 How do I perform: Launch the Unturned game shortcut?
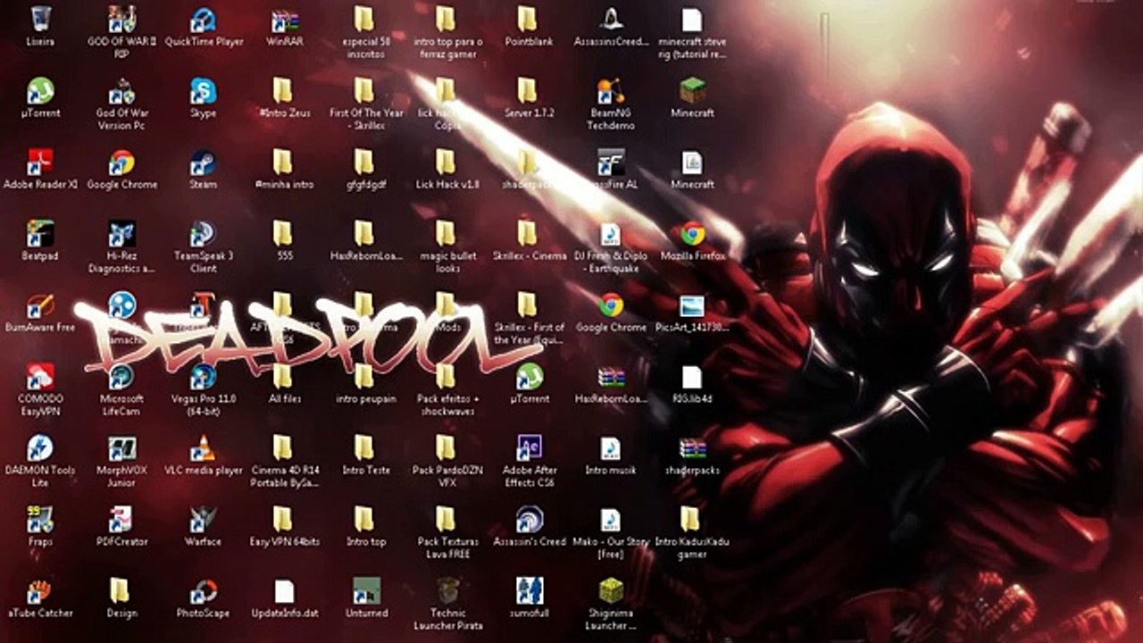click(366, 591)
